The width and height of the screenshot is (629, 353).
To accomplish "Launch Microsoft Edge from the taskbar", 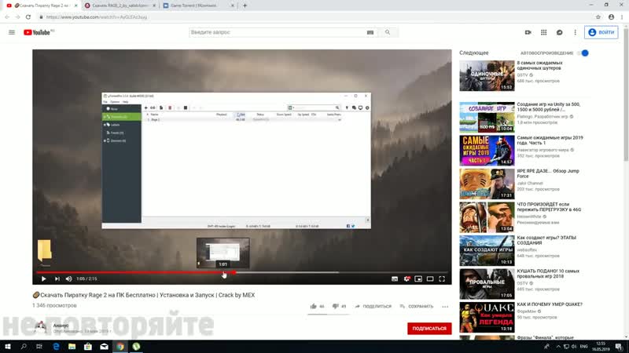I will (x=56, y=347).
